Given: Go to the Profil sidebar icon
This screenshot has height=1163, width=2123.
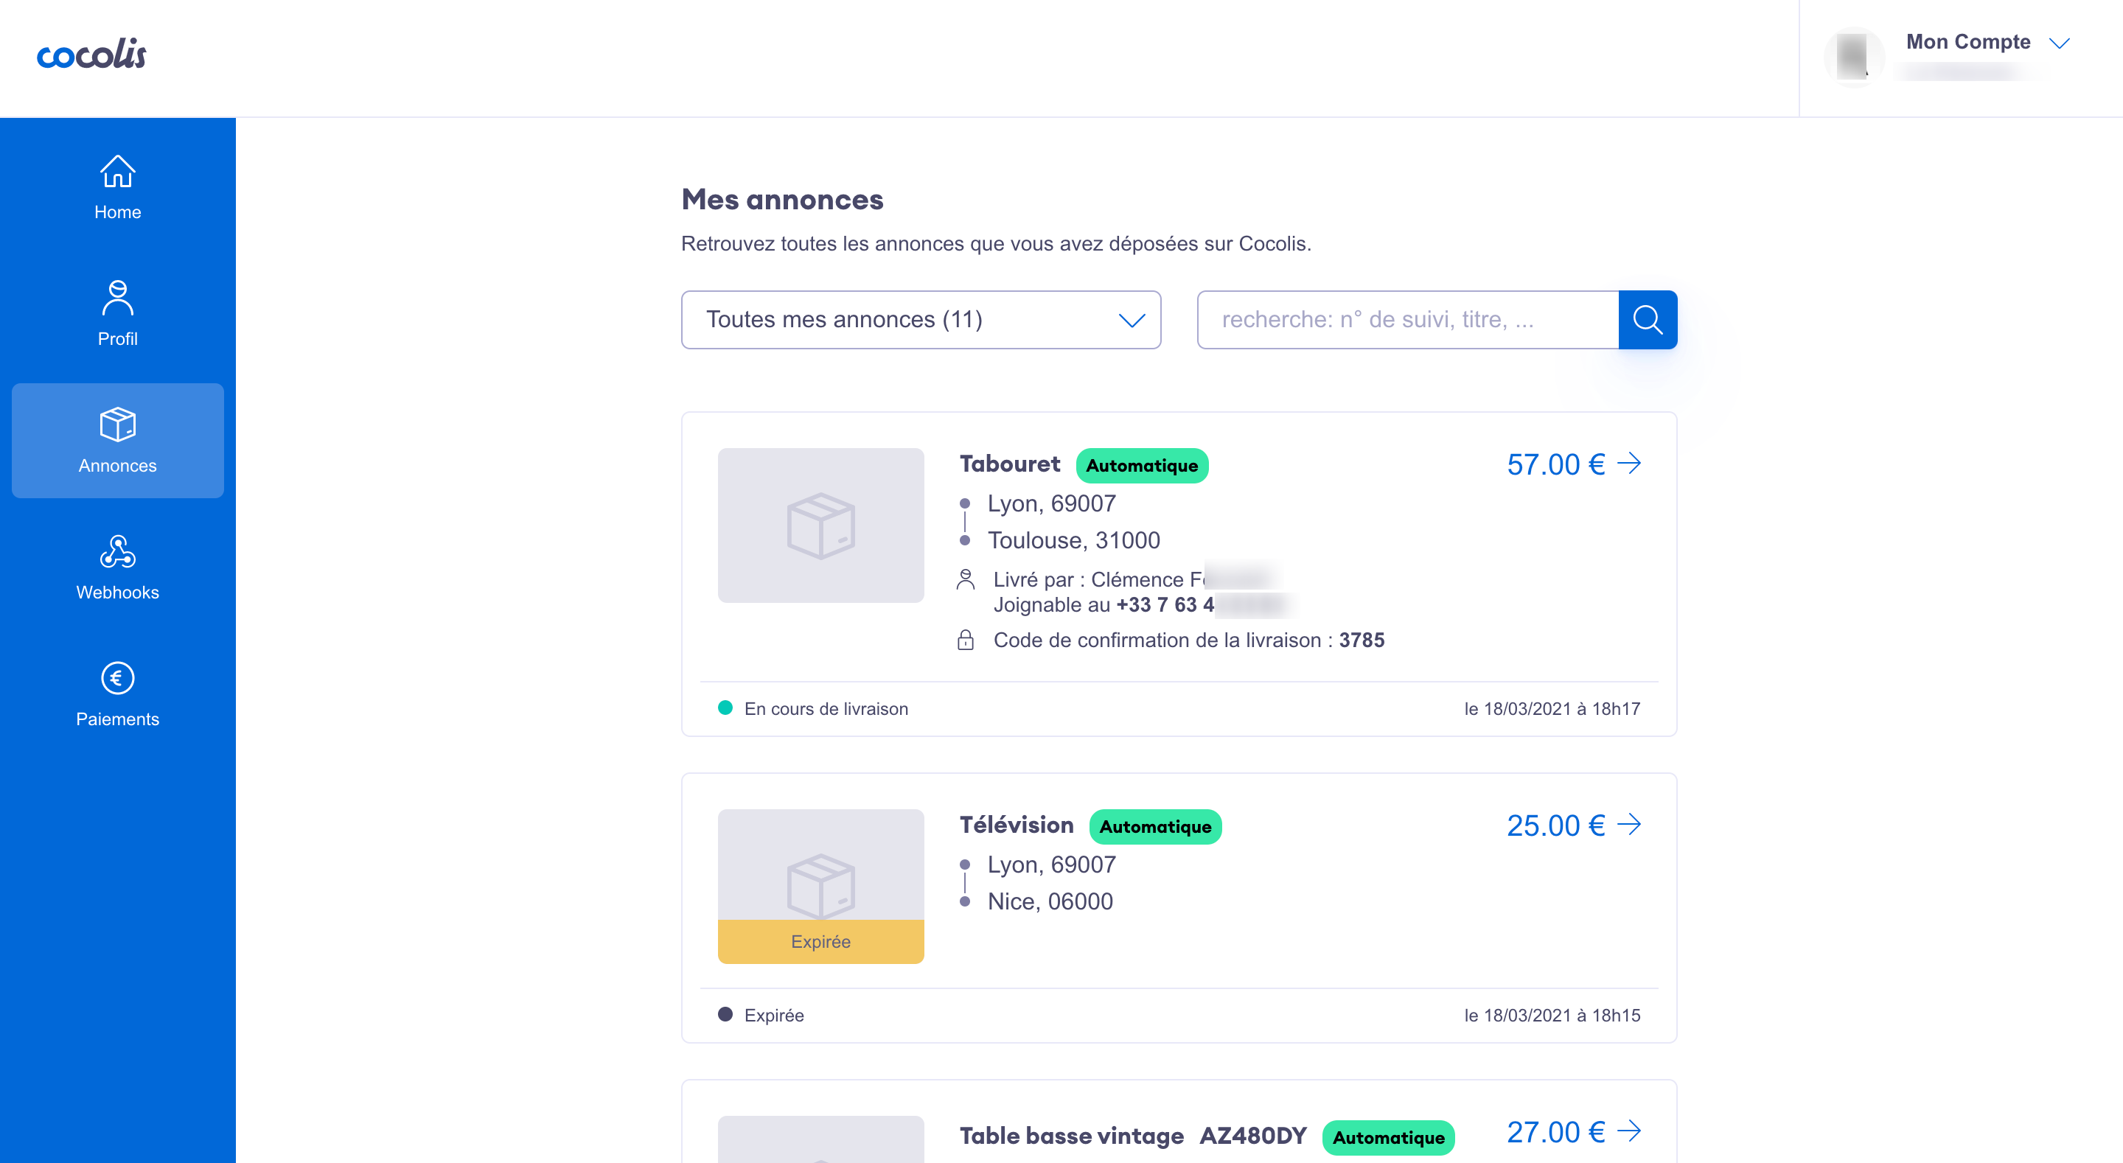Looking at the screenshot, I should pyautogui.click(x=117, y=298).
